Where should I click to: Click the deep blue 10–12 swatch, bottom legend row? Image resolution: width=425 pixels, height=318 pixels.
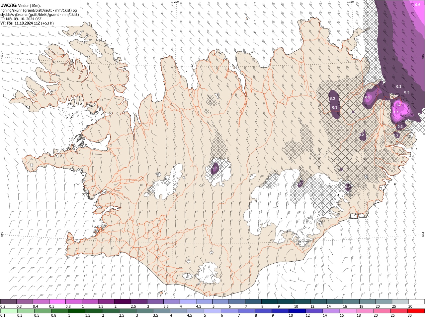click(297, 311)
